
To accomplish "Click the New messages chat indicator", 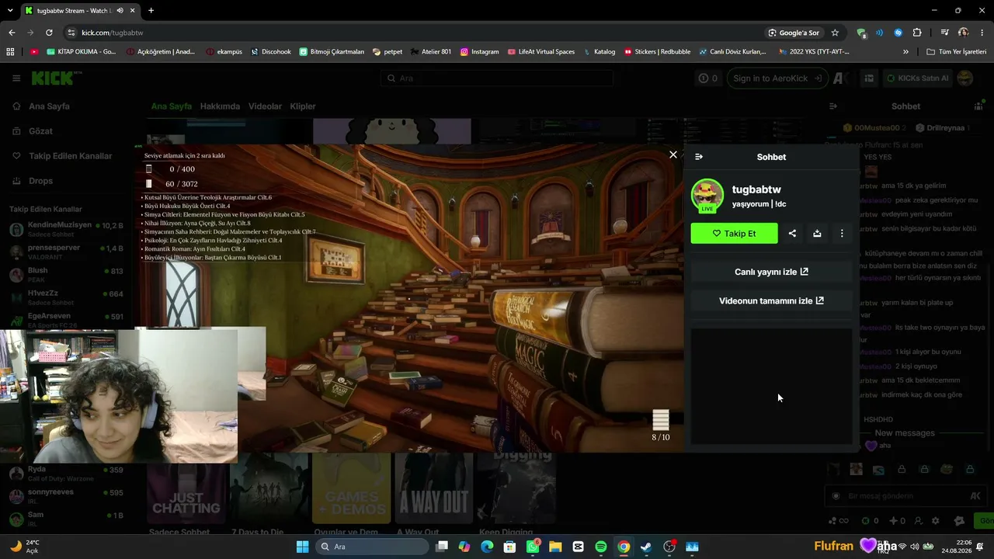I will pyautogui.click(x=905, y=433).
